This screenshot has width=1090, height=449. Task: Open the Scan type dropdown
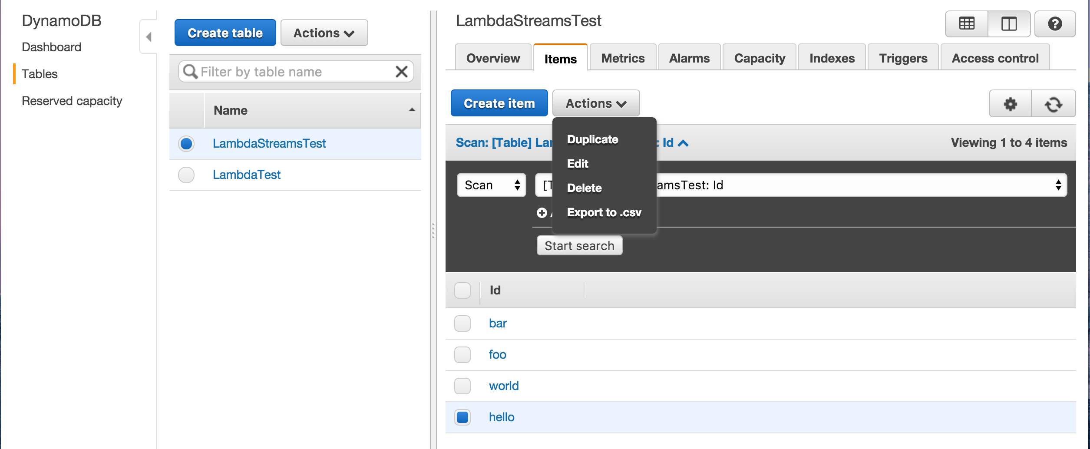(491, 185)
